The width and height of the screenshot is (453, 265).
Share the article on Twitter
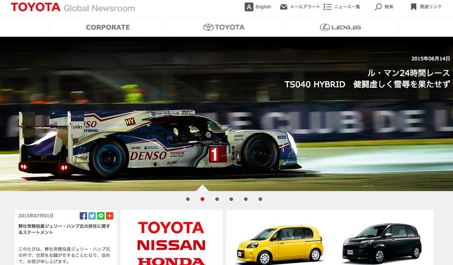pos(92,216)
